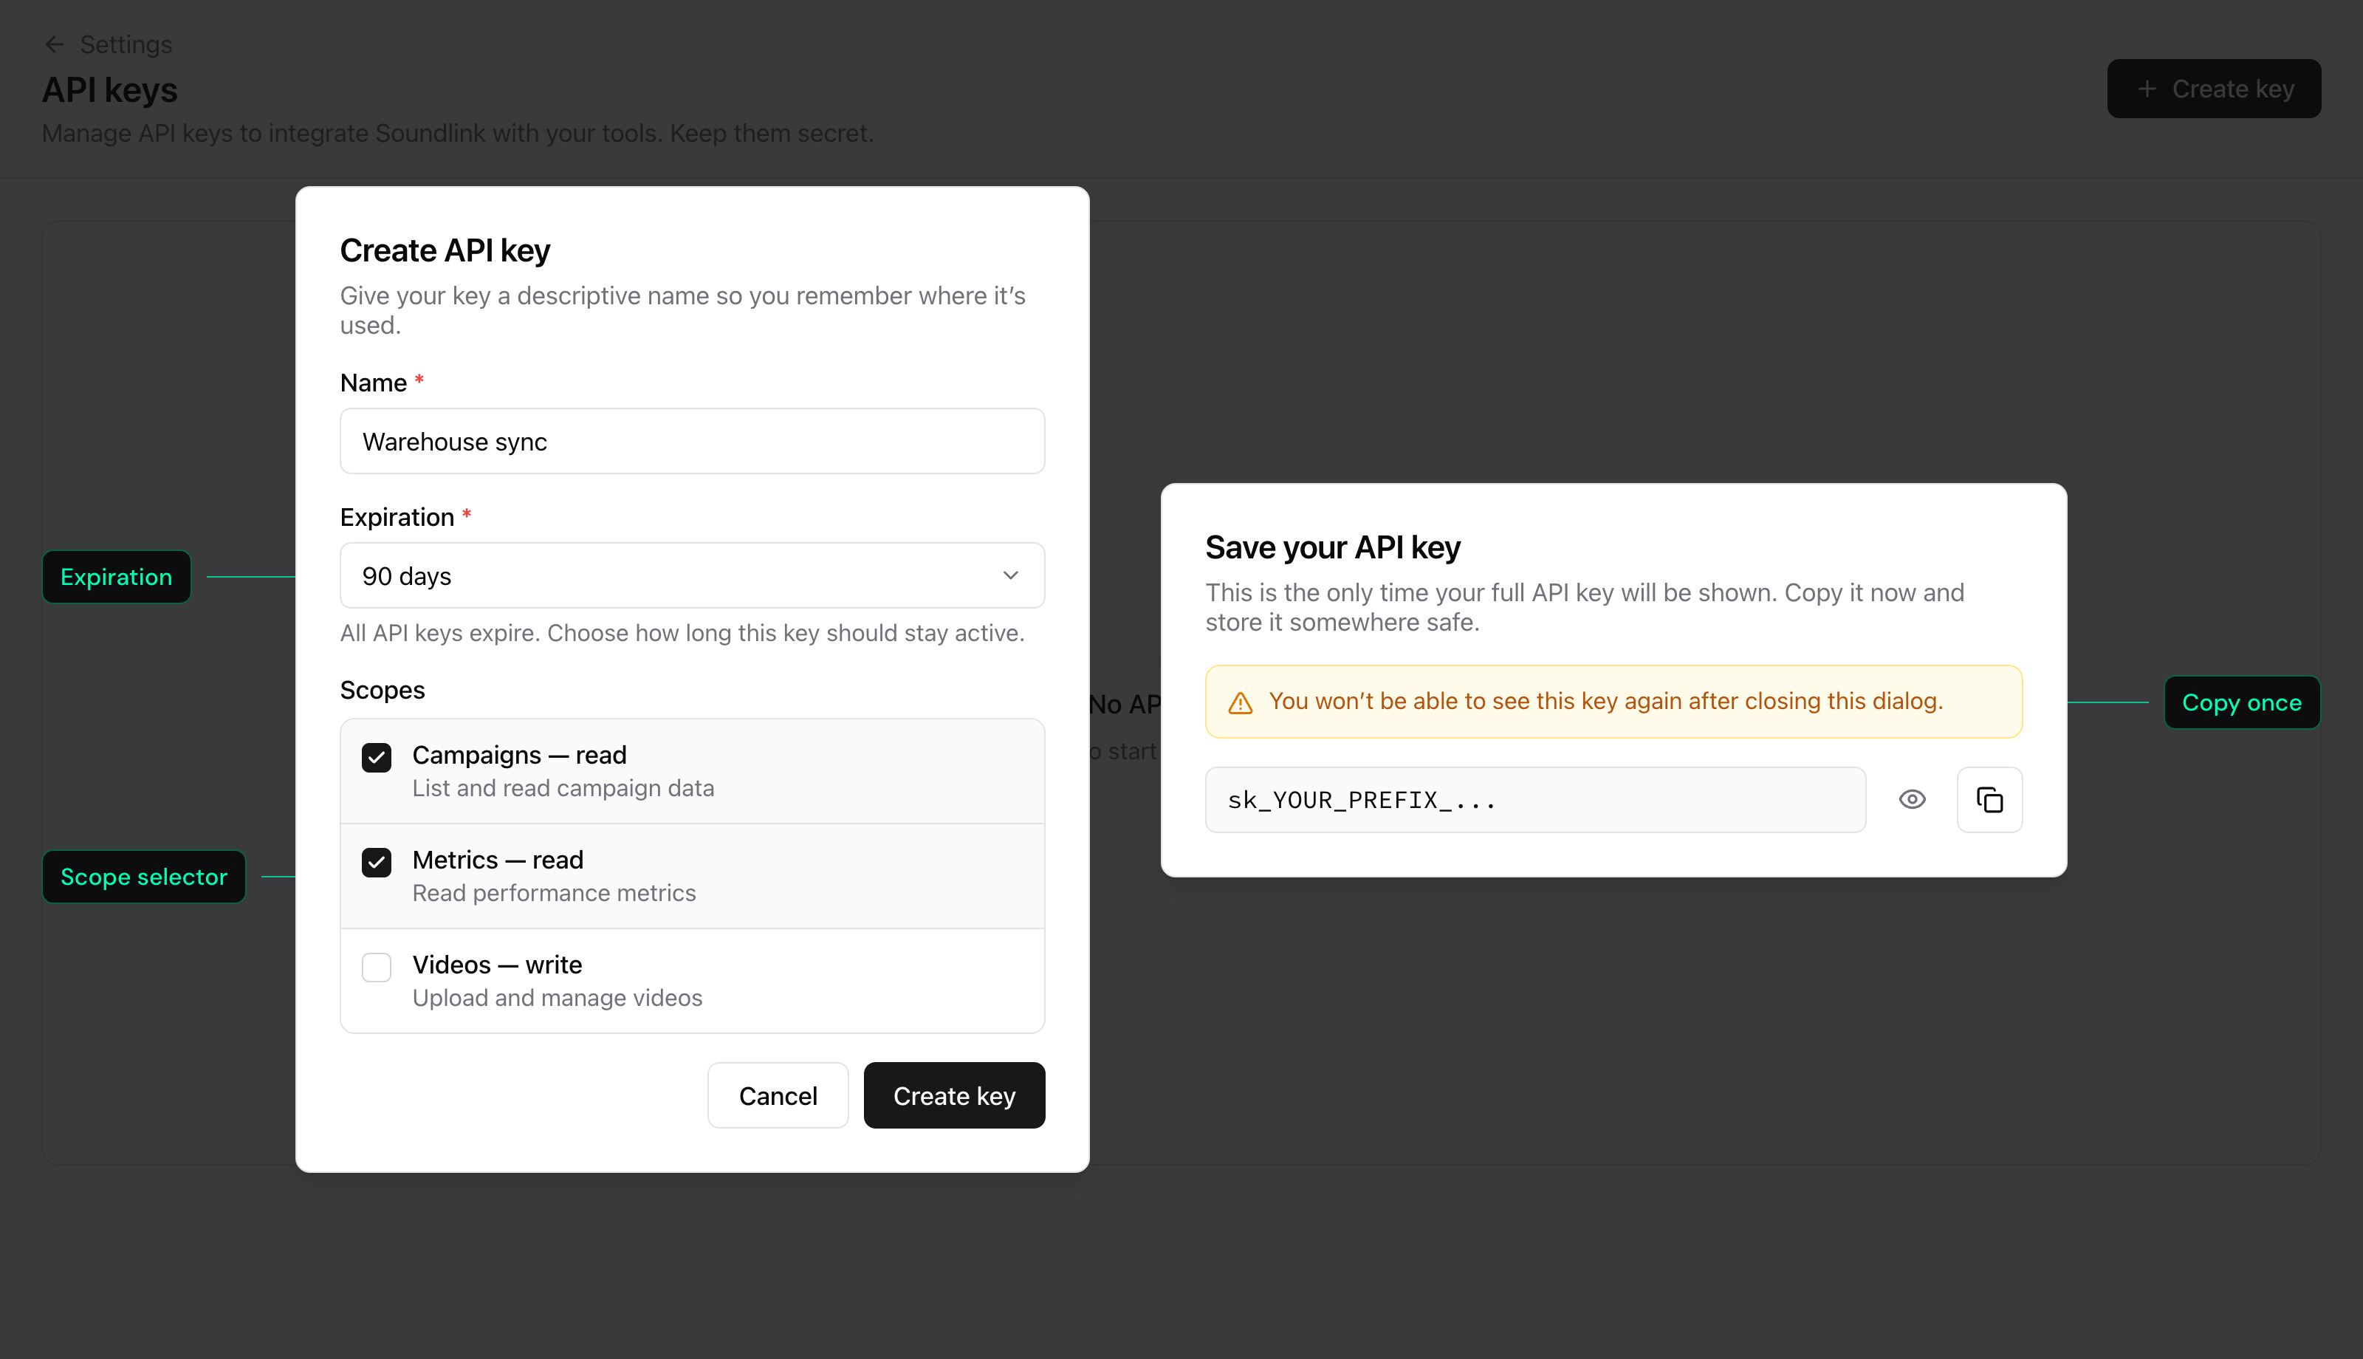Image resolution: width=2363 pixels, height=1359 pixels.
Task: Click the 'List and read campaign data' description
Action: pyautogui.click(x=563, y=789)
